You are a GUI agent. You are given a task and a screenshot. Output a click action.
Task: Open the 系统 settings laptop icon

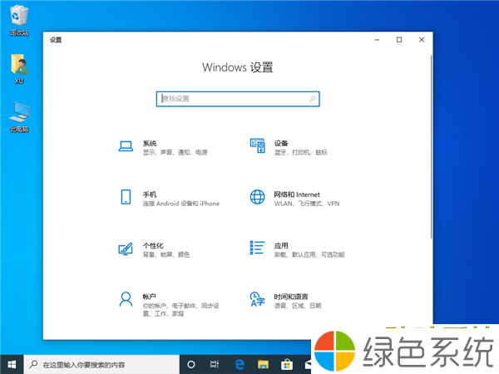click(126, 146)
